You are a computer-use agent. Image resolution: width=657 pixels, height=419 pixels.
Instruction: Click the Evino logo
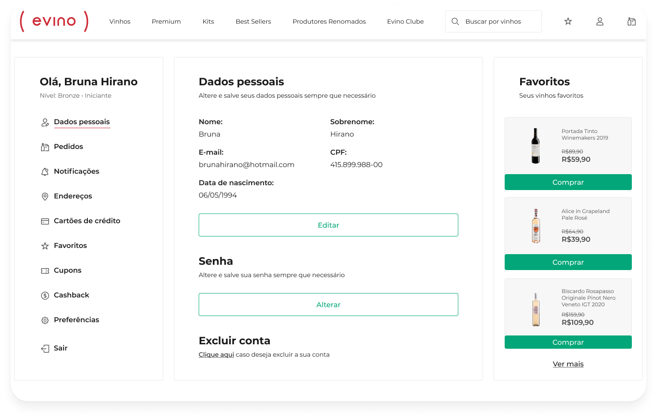click(54, 21)
